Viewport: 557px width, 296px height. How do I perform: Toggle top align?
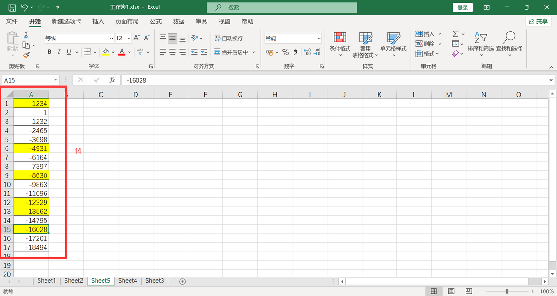click(x=162, y=38)
